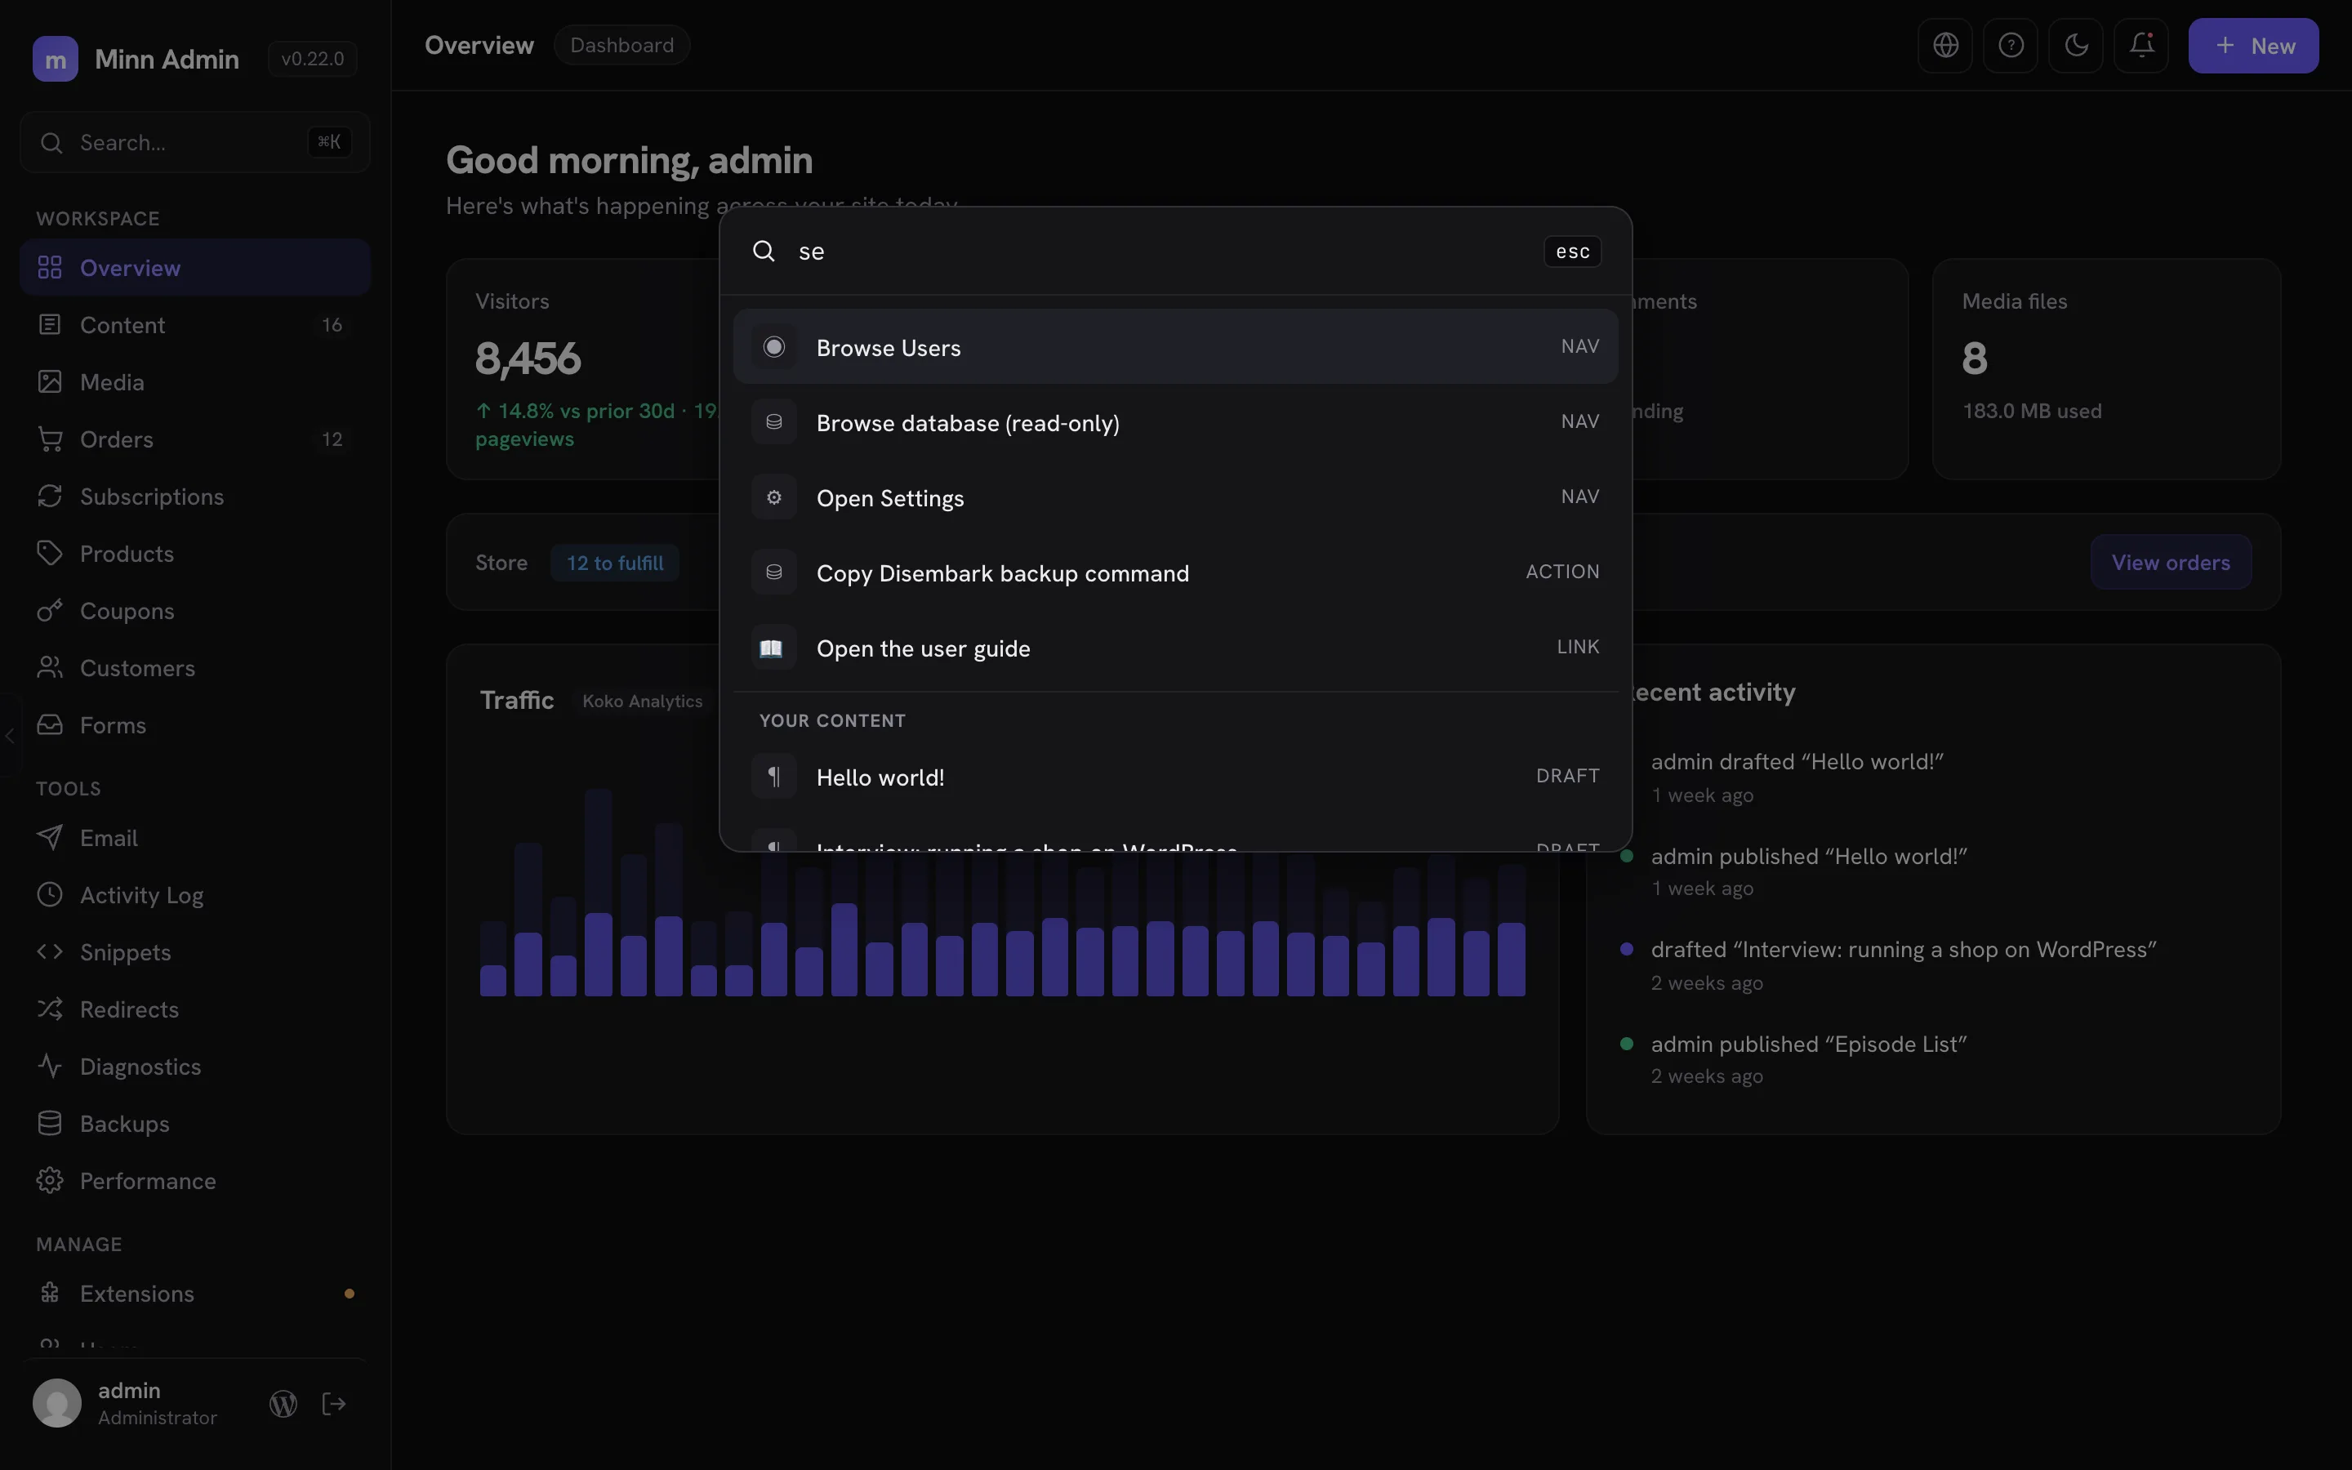Open the Hello world! draft result

[1175, 777]
